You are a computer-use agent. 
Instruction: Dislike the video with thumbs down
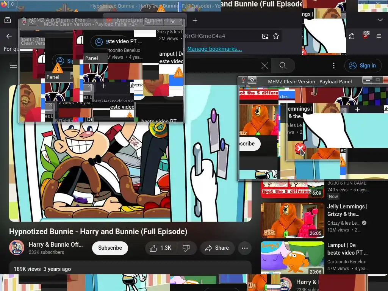(x=186, y=248)
